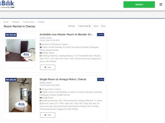Click bed icon next to Single Room
The width and height of the screenshot is (165, 123).
(x=41, y=98)
